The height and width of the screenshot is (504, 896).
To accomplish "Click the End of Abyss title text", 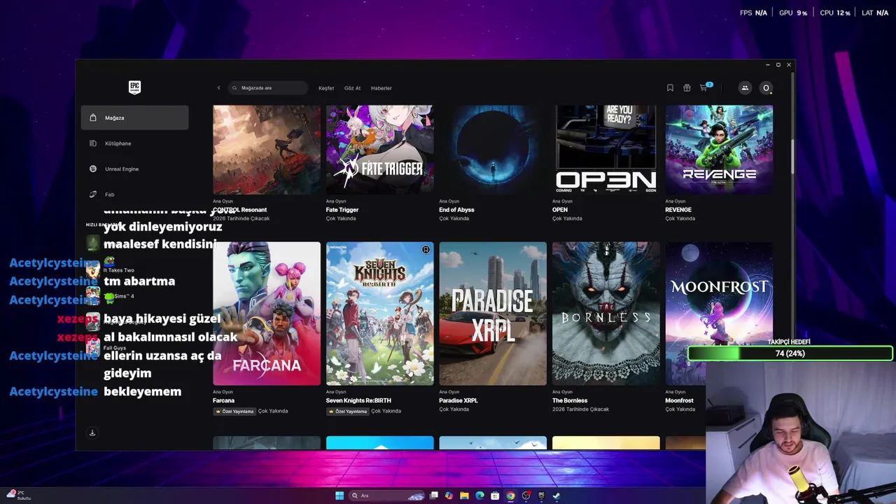I will pyautogui.click(x=456, y=210).
